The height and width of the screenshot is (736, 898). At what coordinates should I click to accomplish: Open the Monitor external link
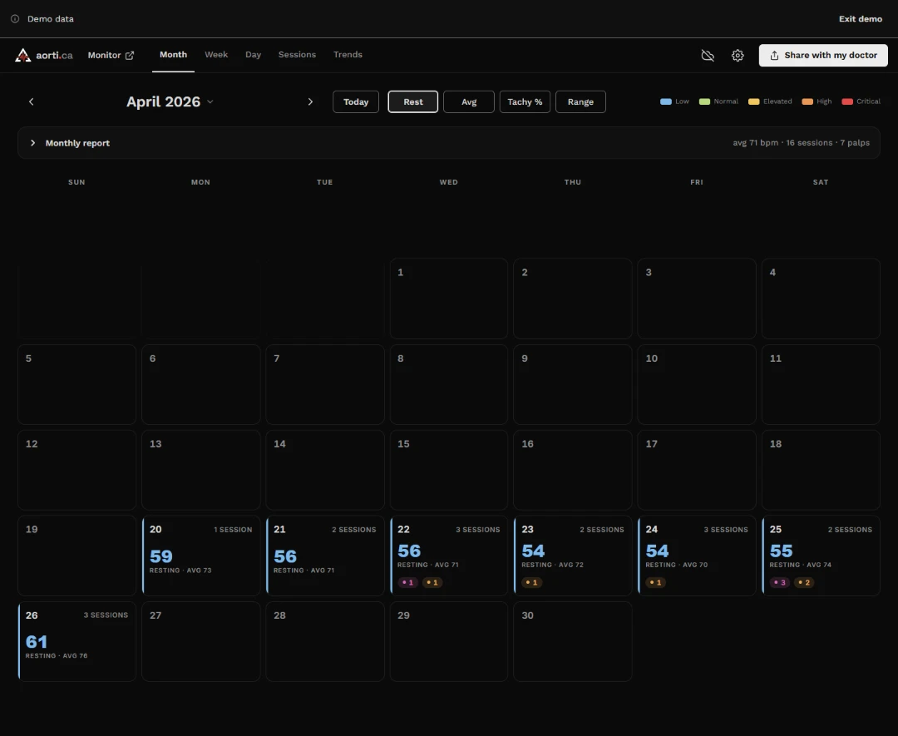[111, 55]
